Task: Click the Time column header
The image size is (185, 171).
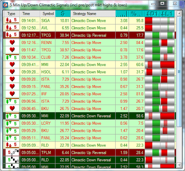Action: tap(30, 13)
